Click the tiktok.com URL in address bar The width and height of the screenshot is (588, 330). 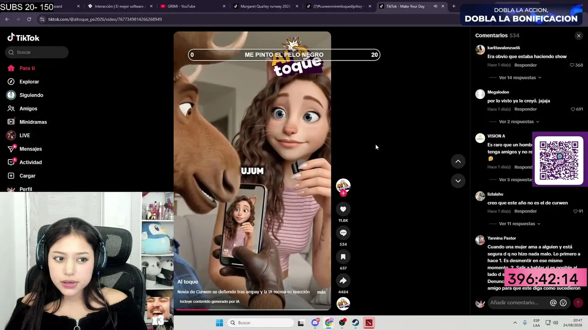coord(105,19)
